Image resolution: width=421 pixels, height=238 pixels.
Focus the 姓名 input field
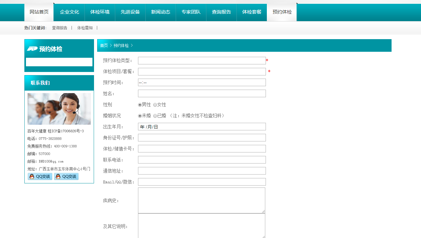coord(202,93)
